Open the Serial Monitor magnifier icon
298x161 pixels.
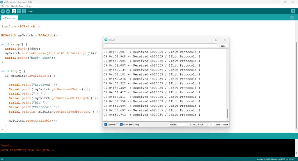pyautogui.click(x=293, y=11)
